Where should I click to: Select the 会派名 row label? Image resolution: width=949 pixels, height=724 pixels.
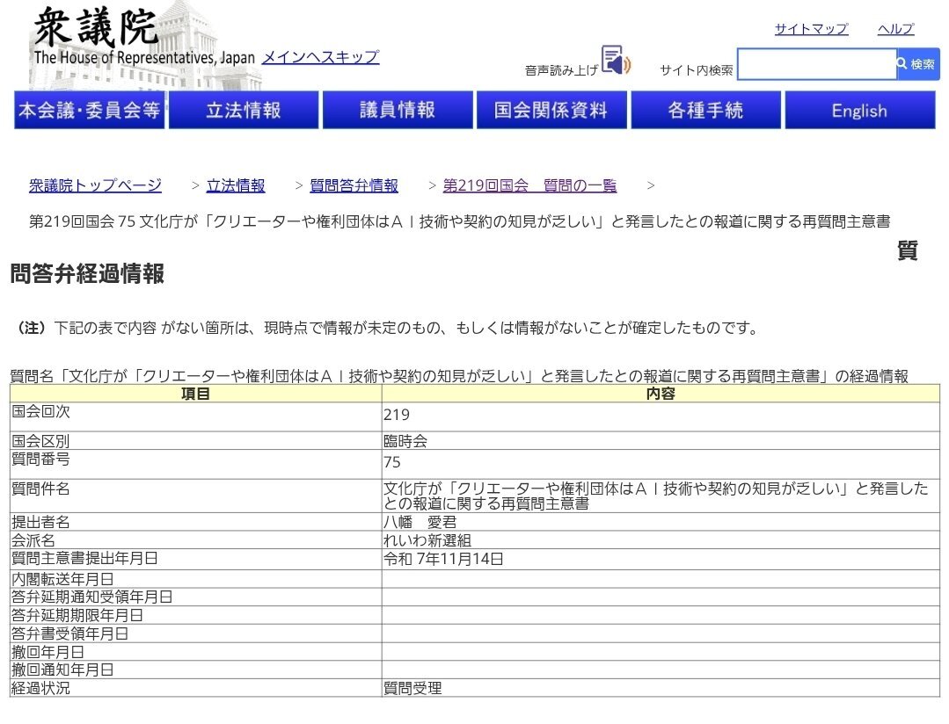33,540
